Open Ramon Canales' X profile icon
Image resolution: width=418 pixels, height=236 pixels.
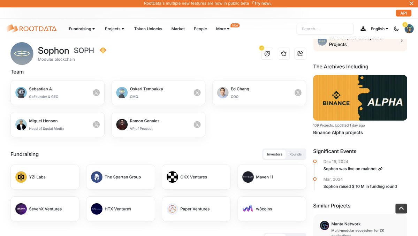(x=197, y=124)
